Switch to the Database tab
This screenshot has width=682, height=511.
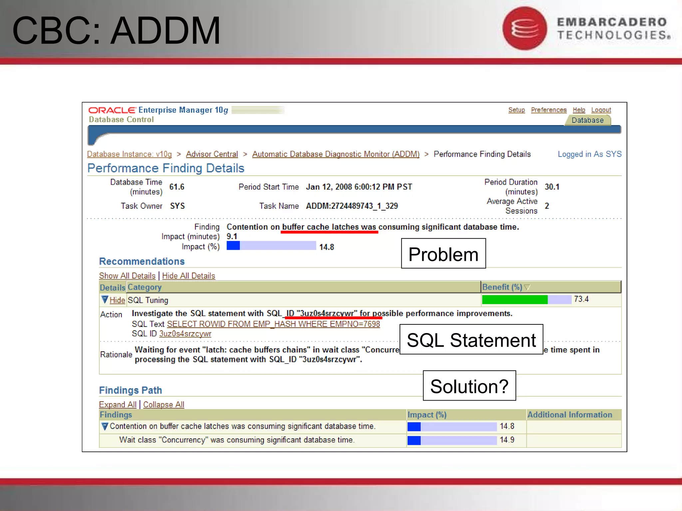pos(588,120)
